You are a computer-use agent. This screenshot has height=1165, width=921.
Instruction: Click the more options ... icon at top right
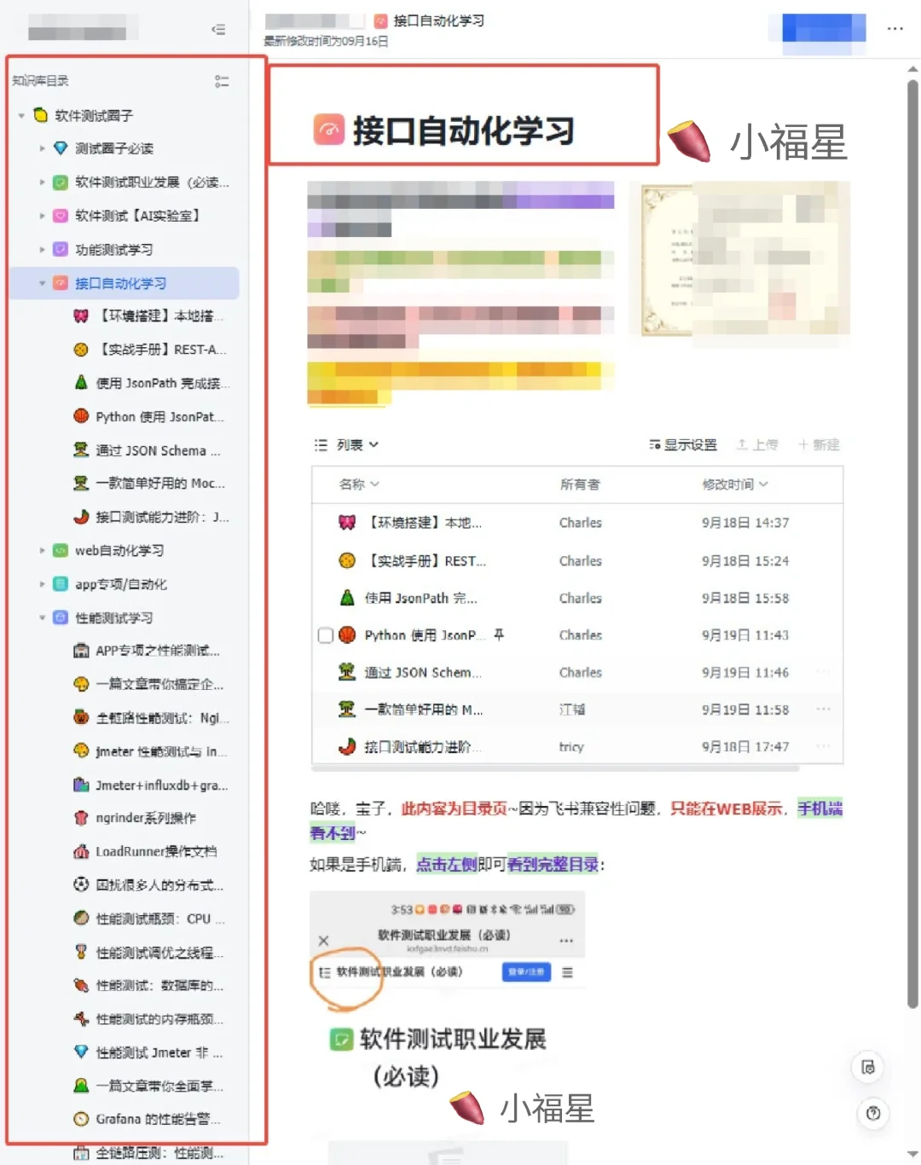895,28
